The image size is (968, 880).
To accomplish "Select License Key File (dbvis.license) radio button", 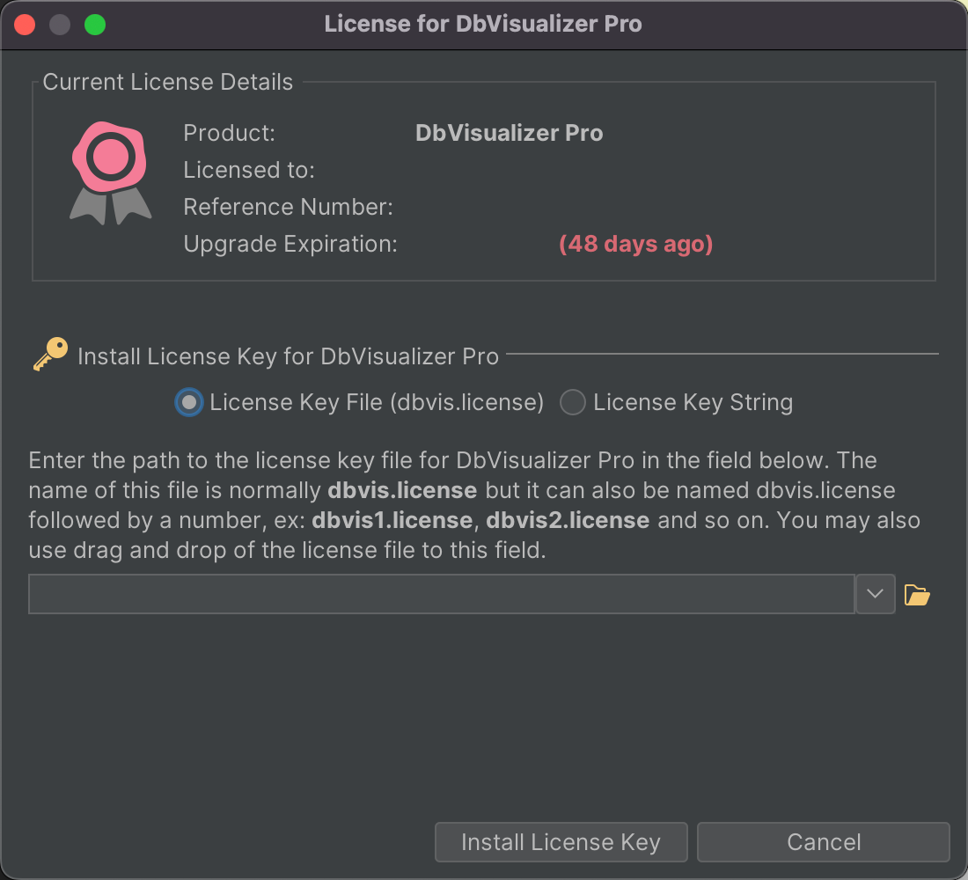I will pos(189,403).
